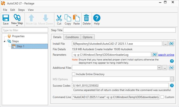Image resolution: width=179 pixels, height=107 pixels.
Task: Follow the search online link
Action: pos(166,55)
